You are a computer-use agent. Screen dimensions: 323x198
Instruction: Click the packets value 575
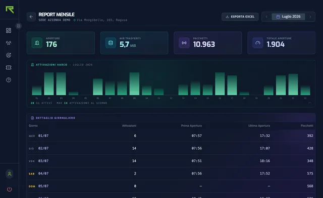point(310,173)
